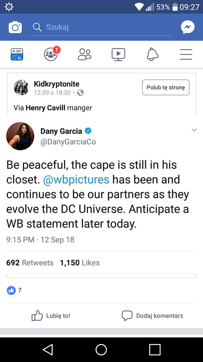The width and height of the screenshot is (203, 362).
Task: Open the Henry Cavill tagged link
Action: [45, 108]
